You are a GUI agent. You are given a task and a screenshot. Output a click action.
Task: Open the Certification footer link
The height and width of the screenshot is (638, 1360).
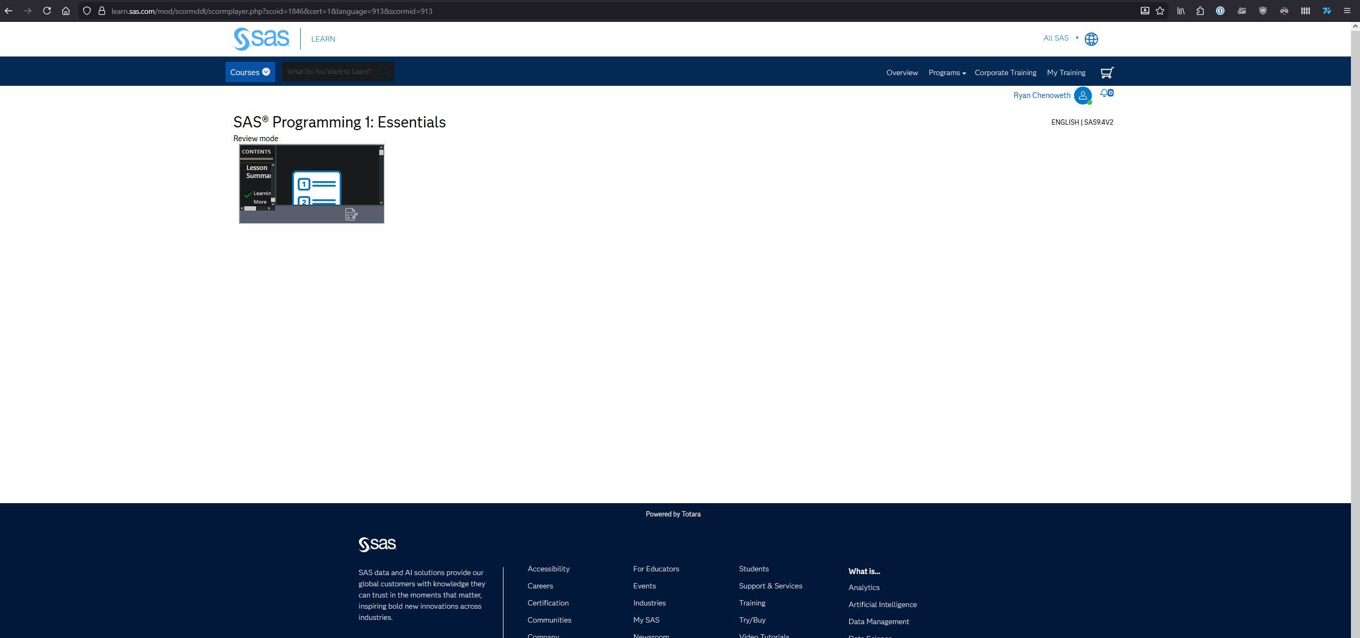point(548,603)
